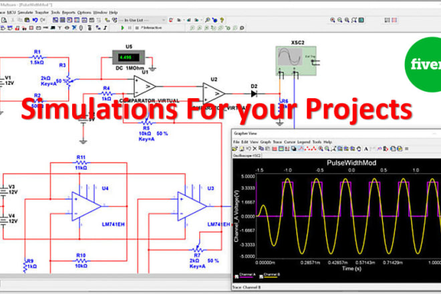The height and width of the screenshot is (294, 441).
Task: Select op-amp U4 LM741EH
Action: 86,206
